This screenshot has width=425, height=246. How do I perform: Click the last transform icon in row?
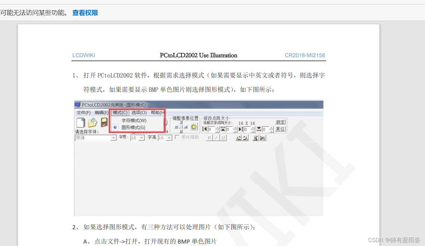[x=263, y=138]
